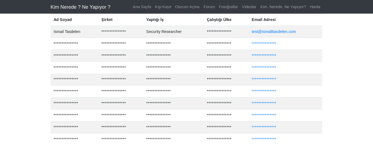
Task: Open the Ana Sayfa nav link
Action: (x=142, y=7)
